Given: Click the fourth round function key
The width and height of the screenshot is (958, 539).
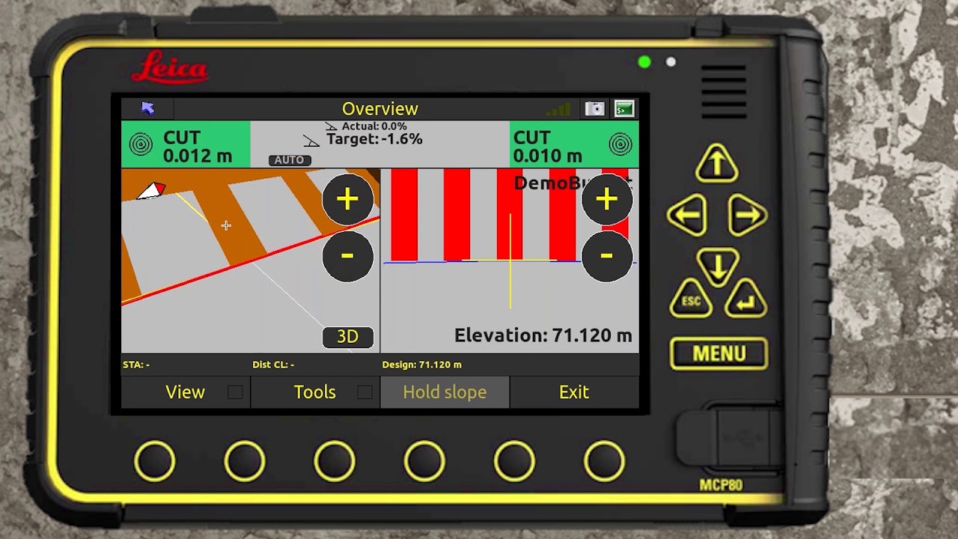Looking at the screenshot, I should click(x=424, y=460).
